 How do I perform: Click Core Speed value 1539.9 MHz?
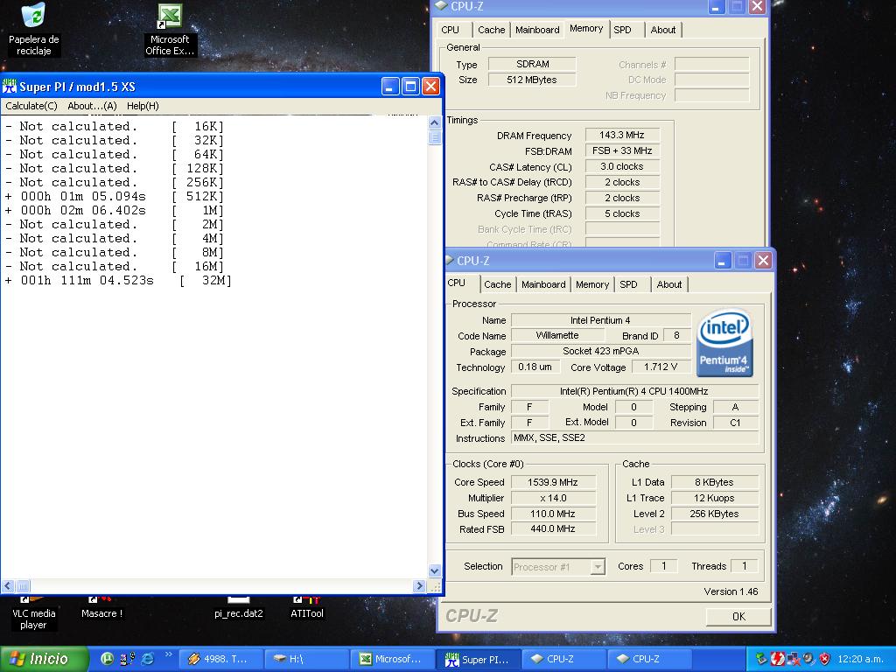click(x=553, y=482)
